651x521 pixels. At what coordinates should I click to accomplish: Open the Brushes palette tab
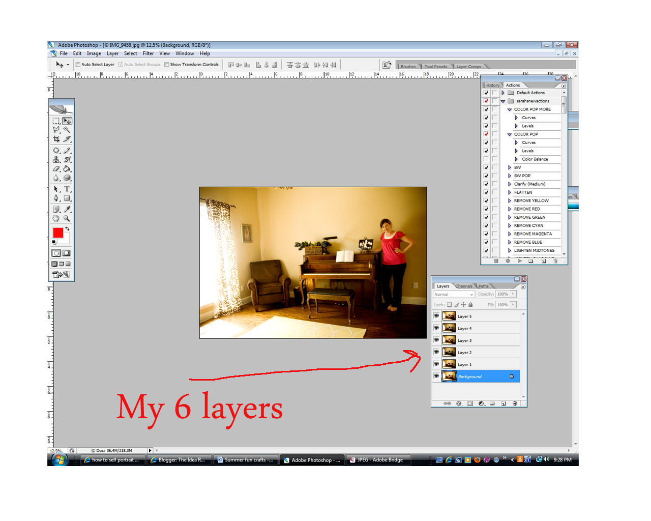click(x=408, y=67)
